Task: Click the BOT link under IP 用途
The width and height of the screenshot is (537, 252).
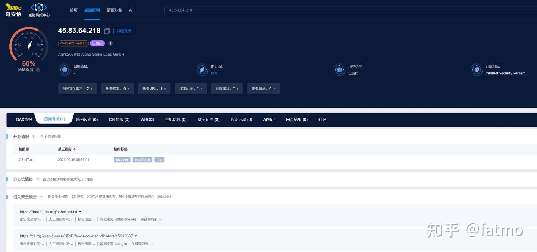Action: (214, 73)
